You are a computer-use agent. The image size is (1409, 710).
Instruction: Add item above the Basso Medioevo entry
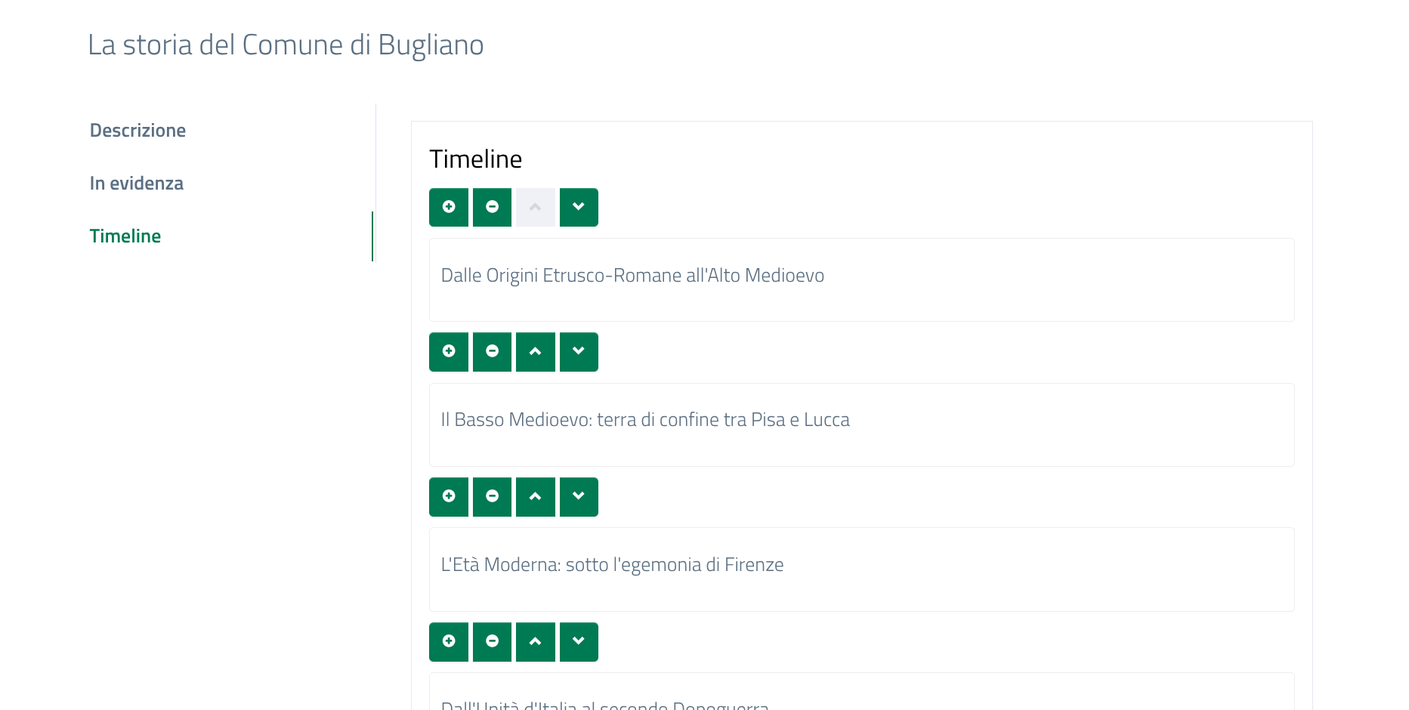[x=449, y=352]
